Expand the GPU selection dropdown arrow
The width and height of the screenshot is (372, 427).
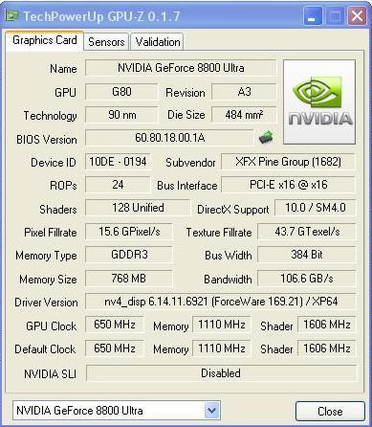pos(211,411)
